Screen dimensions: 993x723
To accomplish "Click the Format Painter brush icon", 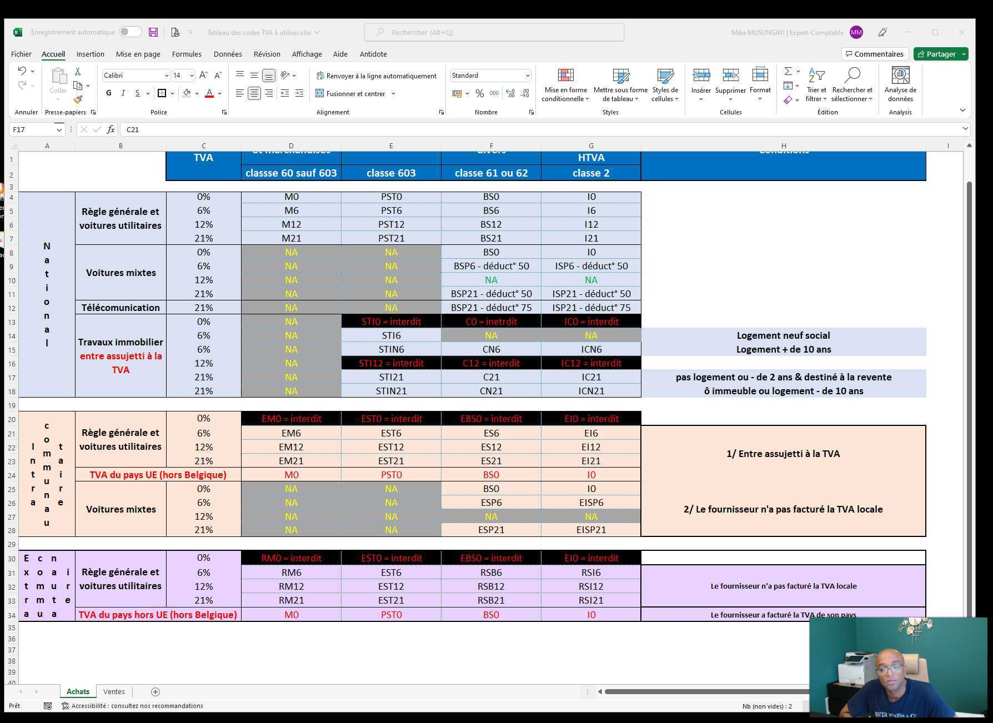I will (78, 100).
